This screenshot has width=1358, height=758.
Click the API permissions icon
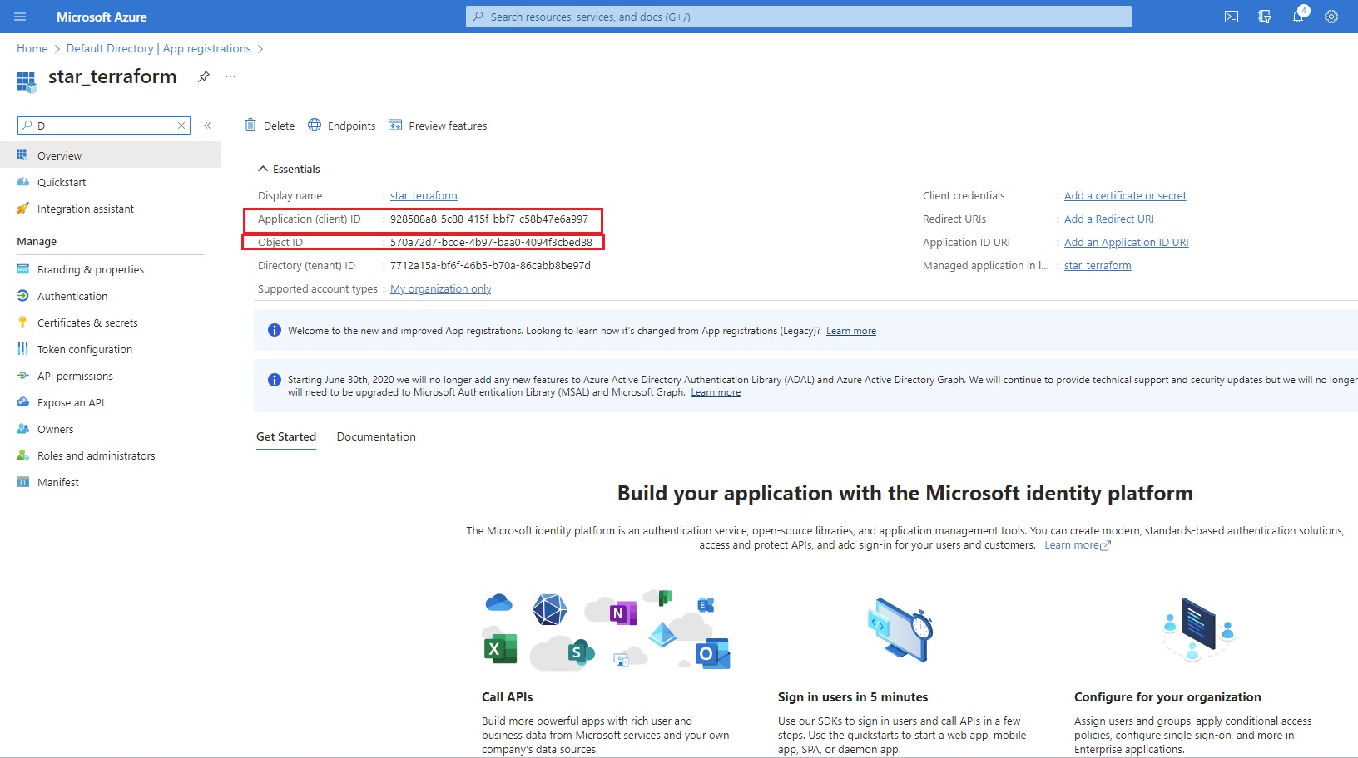(22, 376)
